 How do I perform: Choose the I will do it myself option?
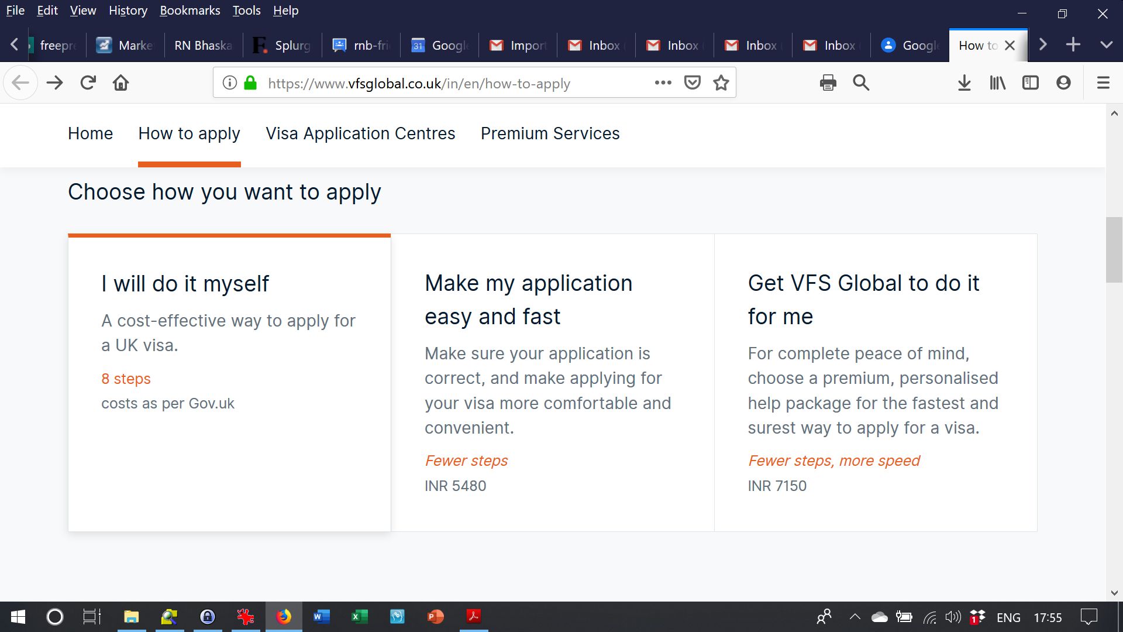[x=229, y=383]
